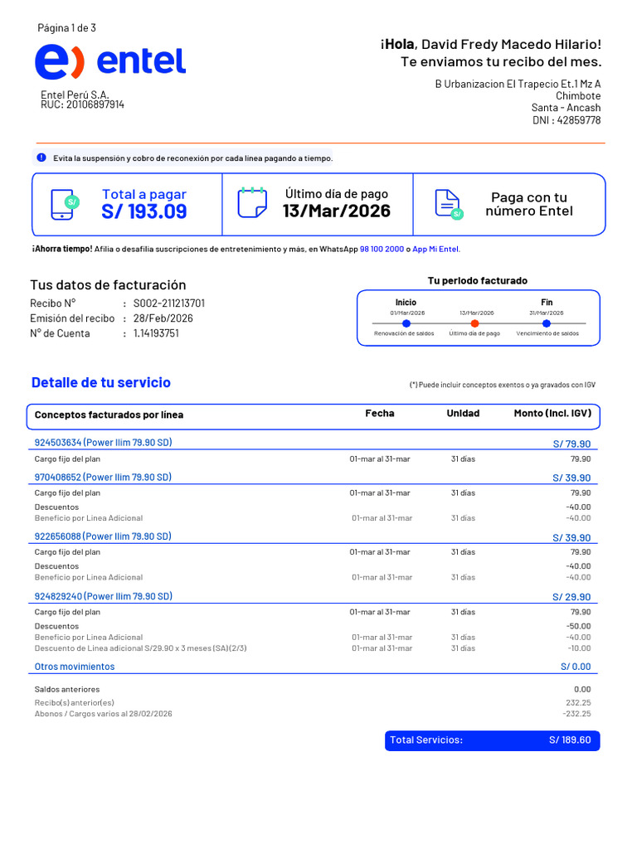
Task: Click the phone icon beside Total a pagar
Action: [65, 205]
